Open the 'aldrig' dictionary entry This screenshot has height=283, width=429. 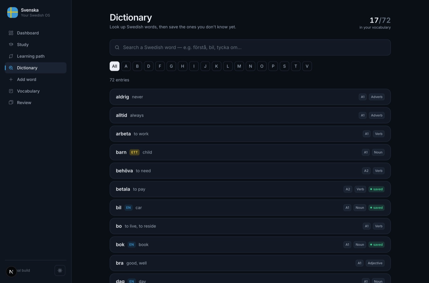point(250,97)
